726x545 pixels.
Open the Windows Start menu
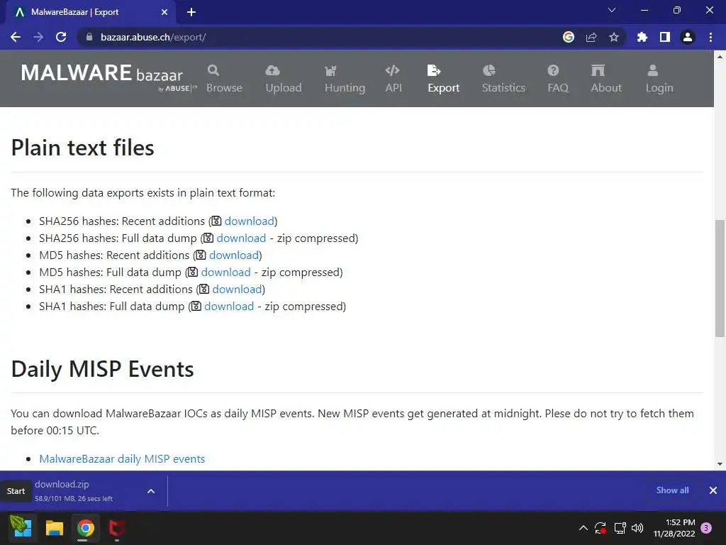coord(21,528)
